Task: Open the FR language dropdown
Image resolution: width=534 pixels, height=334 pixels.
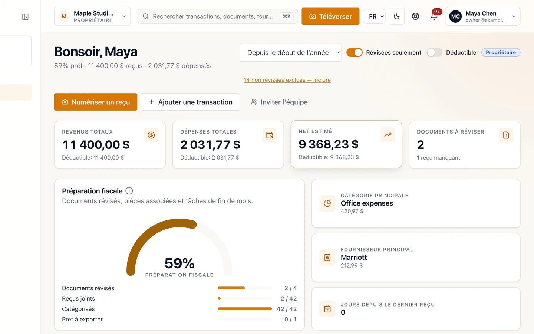Action: coord(375,16)
